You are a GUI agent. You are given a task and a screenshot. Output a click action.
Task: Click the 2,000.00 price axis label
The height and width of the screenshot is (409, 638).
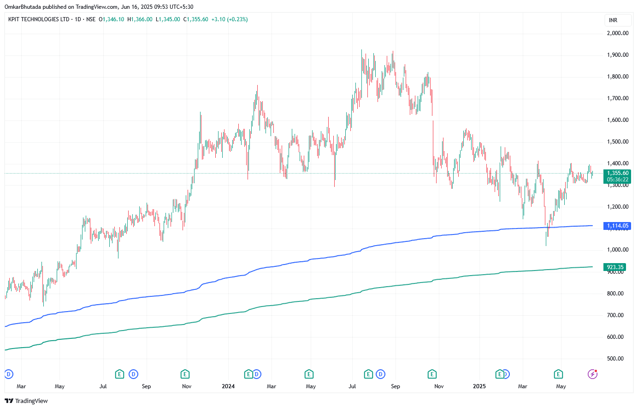[x=618, y=33]
